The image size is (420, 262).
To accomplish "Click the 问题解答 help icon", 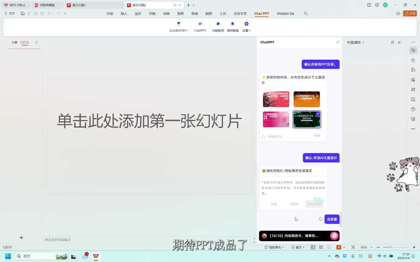I will pos(218,27).
